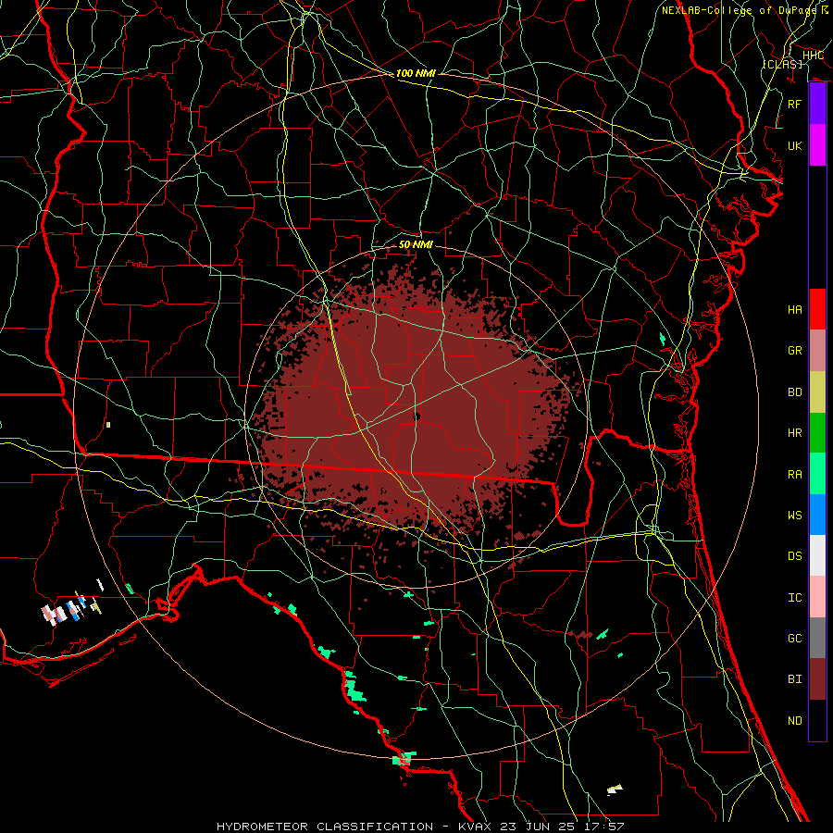Click the IC light pink legend swatch
Image resolution: width=833 pixels, height=833 pixels.
(x=817, y=597)
